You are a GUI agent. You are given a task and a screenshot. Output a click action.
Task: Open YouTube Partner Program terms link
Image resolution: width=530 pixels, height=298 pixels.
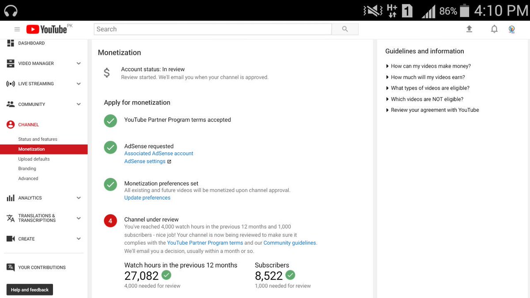coord(205,243)
